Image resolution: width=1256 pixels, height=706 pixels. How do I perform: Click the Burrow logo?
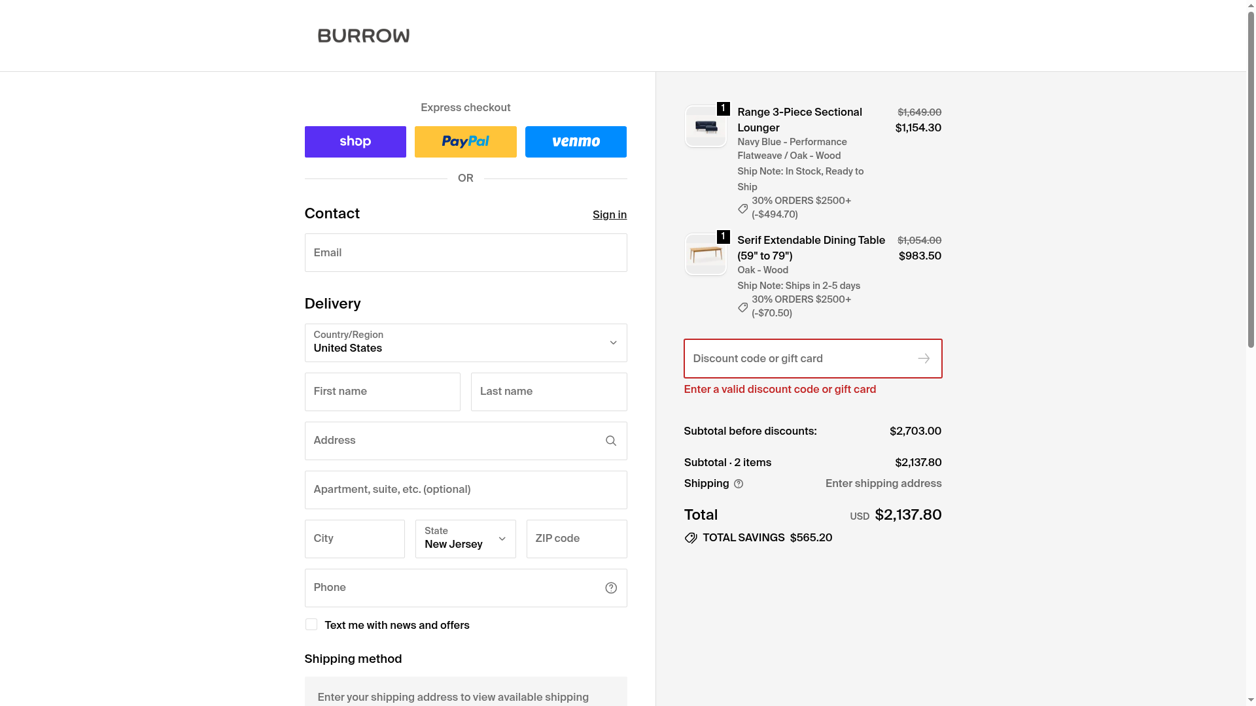pyautogui.click(x=363, y=36)
